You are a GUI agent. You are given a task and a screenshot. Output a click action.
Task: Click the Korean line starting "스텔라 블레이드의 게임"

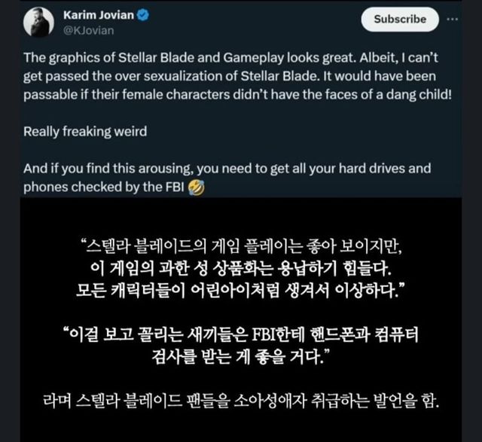click(x=241, y=247)
